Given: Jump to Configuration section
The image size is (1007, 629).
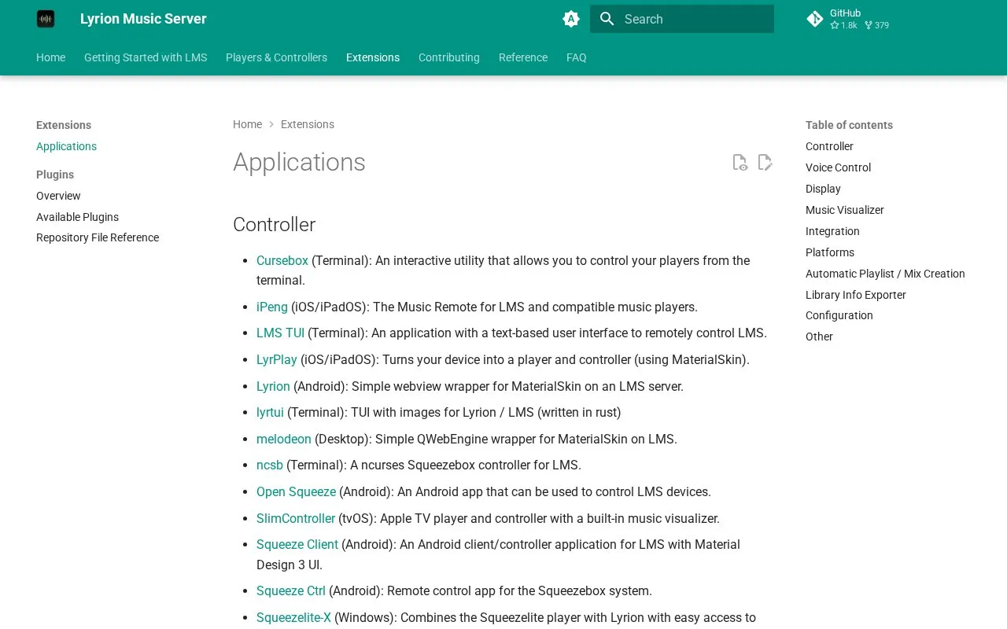Looking at the screenshot, I should point(839,315).
